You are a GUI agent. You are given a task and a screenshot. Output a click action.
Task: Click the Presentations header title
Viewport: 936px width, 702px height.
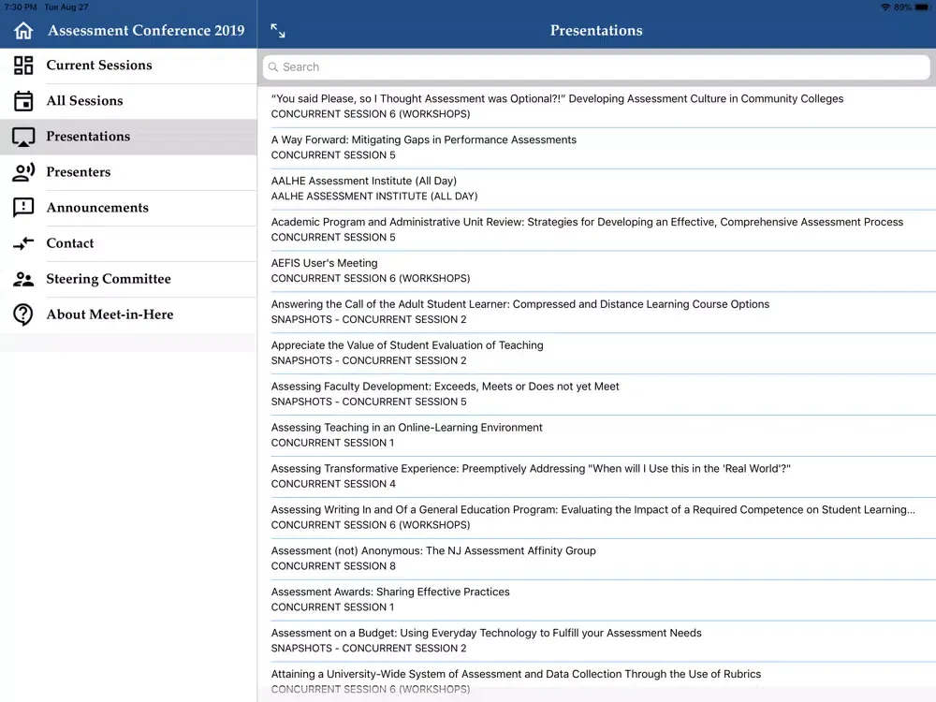(x=596, y=31)
